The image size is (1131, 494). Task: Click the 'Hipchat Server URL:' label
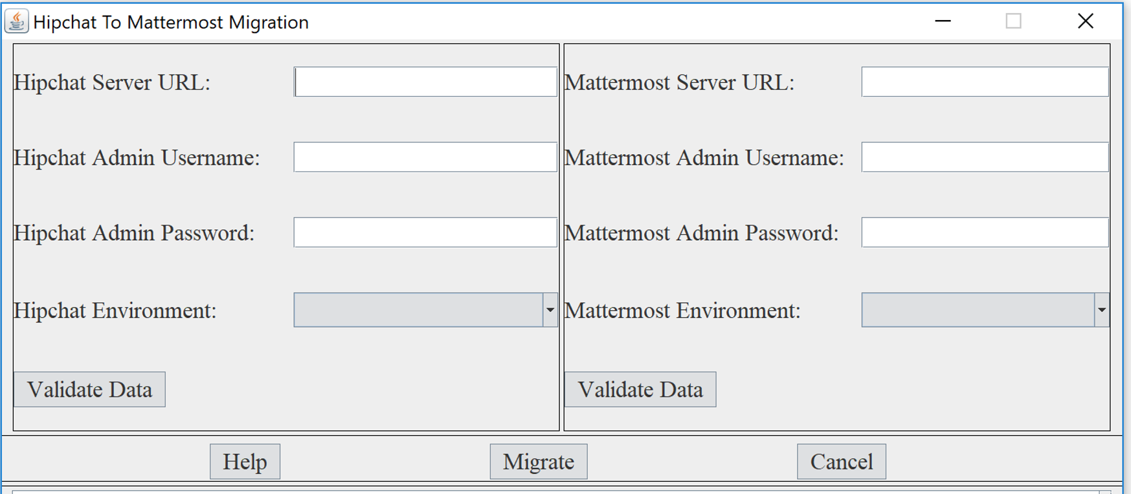(x=112, y=83)
